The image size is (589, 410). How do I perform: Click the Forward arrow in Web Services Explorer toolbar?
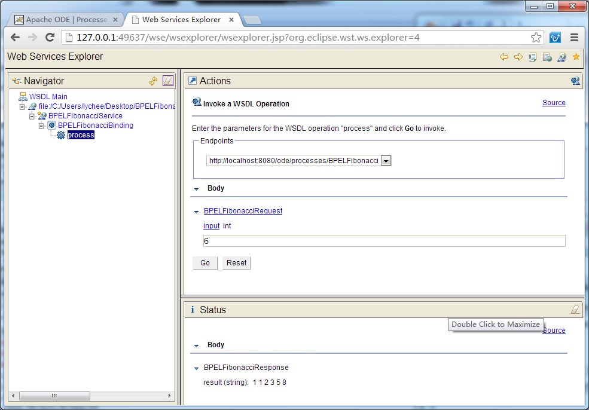coord(518,57)
